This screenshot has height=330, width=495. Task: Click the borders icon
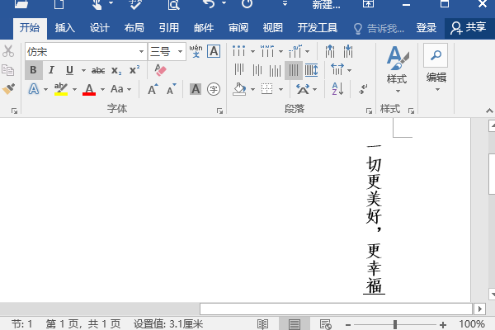[267, 89]
